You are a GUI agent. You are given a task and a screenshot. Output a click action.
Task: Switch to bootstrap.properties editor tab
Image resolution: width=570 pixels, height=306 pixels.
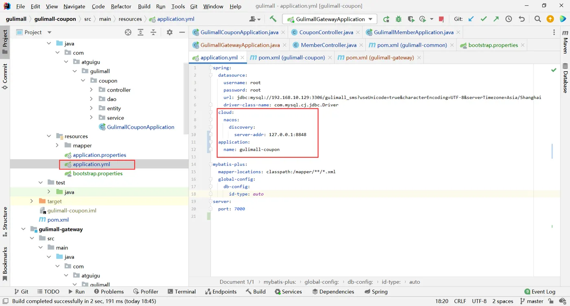tap(493, 45)
